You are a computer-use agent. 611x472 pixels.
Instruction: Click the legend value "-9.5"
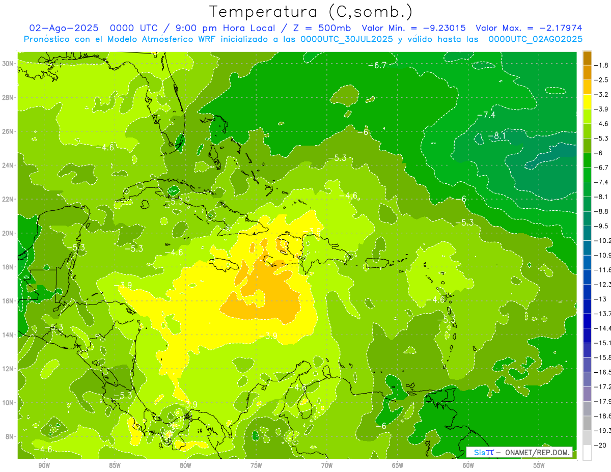point(602,226)
